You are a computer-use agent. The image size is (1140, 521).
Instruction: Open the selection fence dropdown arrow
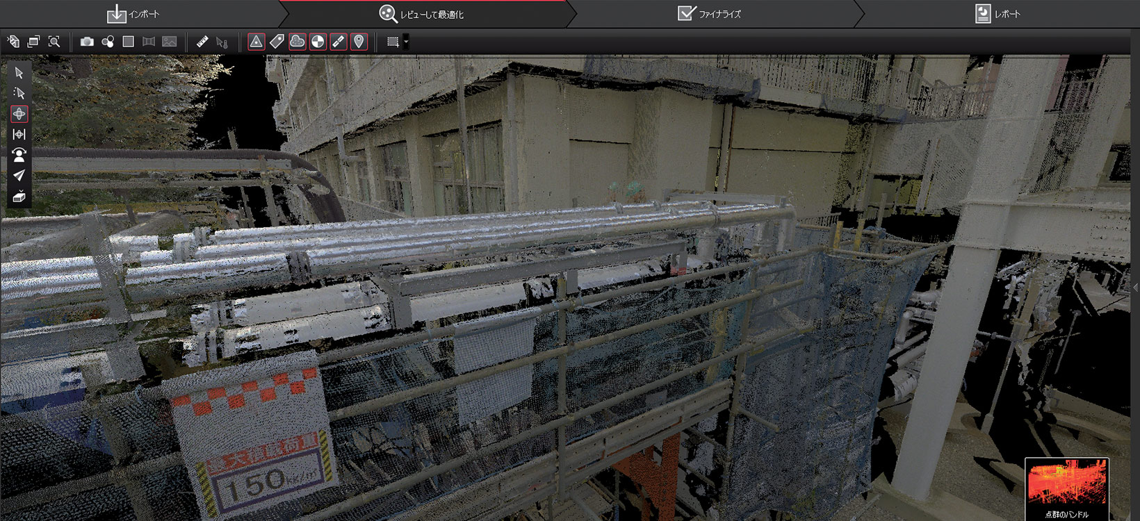click(406, 42)
